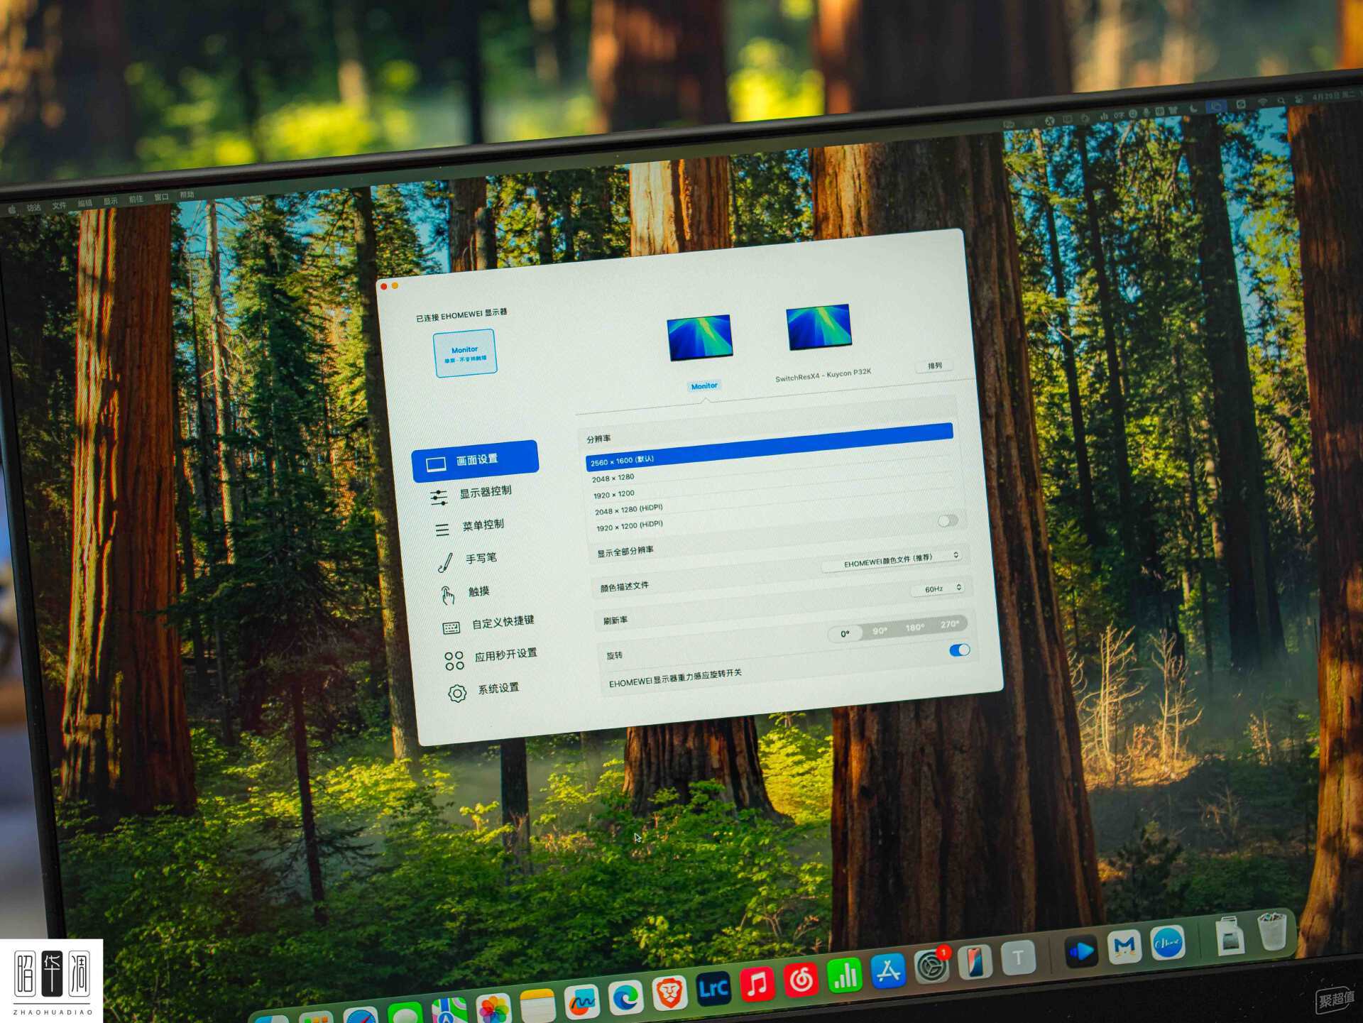Open the 系统设置 system settings section

click(483, 691)
